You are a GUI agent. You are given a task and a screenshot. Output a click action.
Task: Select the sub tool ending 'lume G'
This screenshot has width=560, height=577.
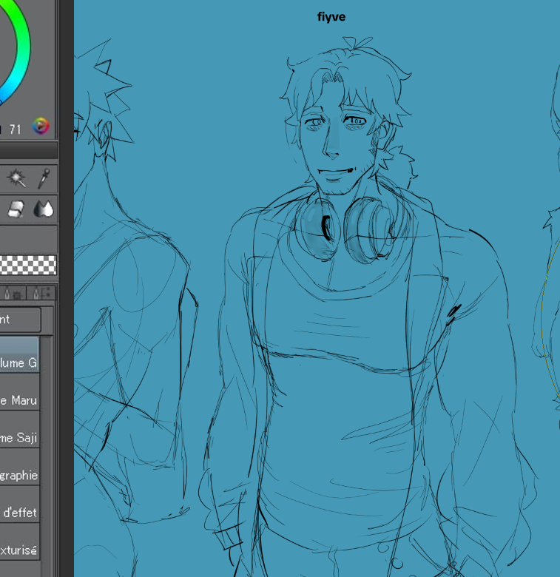(x=19, y=355)
